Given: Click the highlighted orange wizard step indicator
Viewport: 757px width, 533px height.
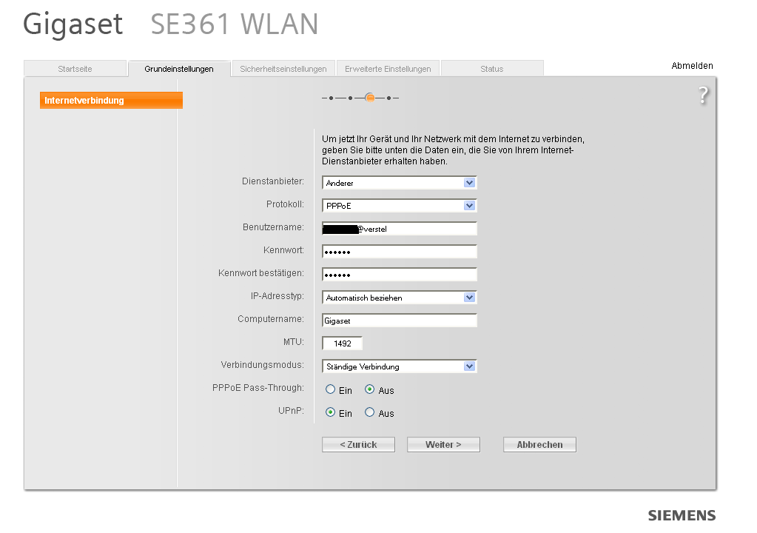Looking at the screenshot, I should pos(370,98).
